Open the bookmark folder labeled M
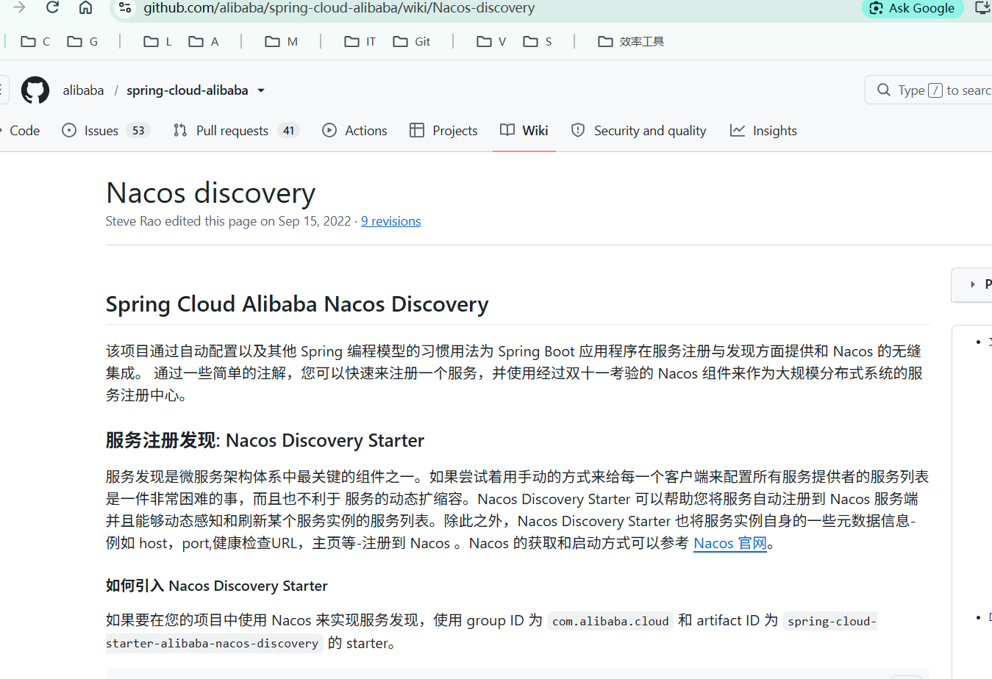Screen dimensions: 992x679 click(282, 41)
